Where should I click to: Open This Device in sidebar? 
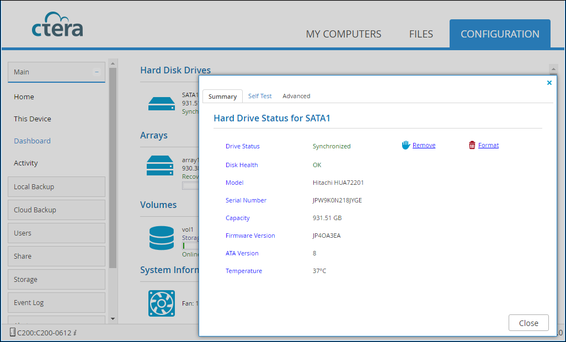pyautogui.click(x=33, y=119)
